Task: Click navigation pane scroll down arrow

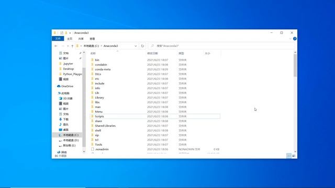Action: point(84,151)
